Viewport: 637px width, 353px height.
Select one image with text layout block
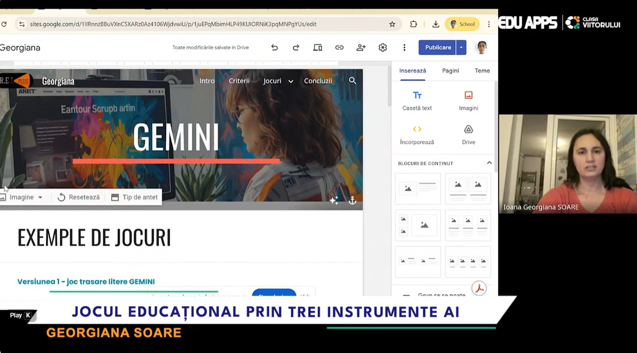(x=418, y=189)
